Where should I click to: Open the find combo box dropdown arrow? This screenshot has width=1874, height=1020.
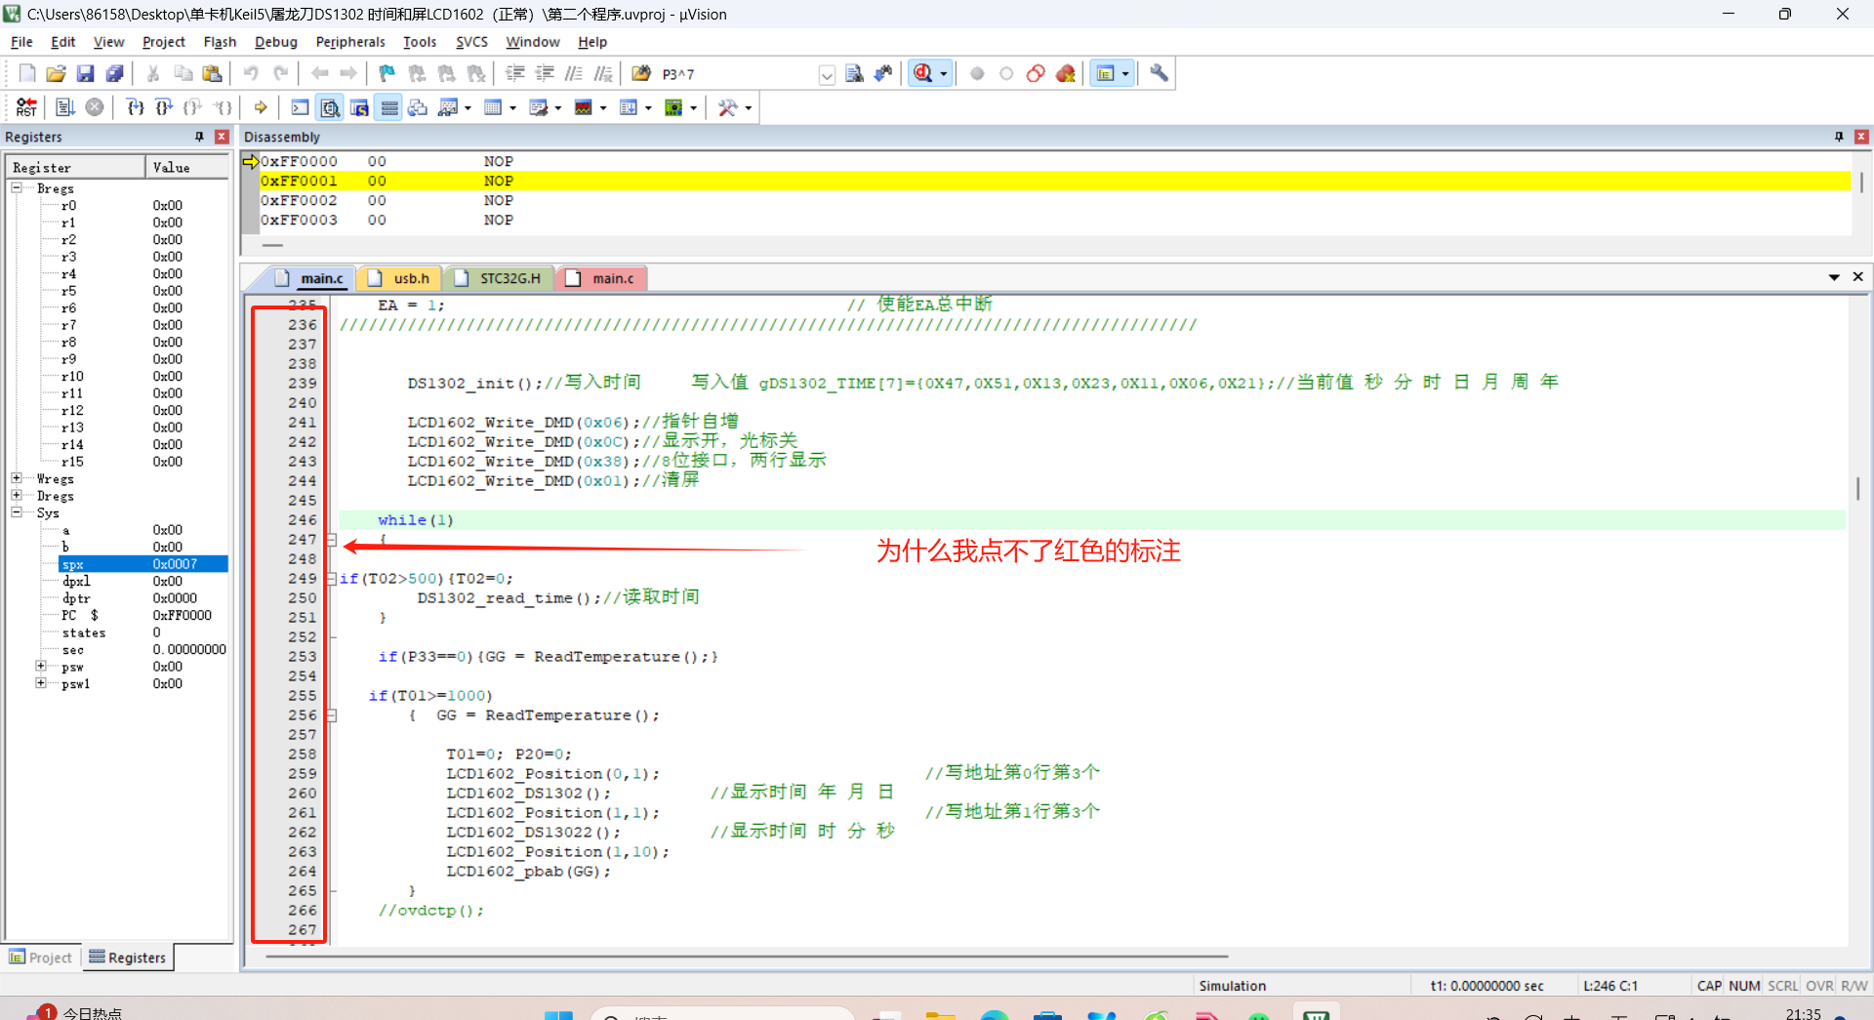(827, 74)
